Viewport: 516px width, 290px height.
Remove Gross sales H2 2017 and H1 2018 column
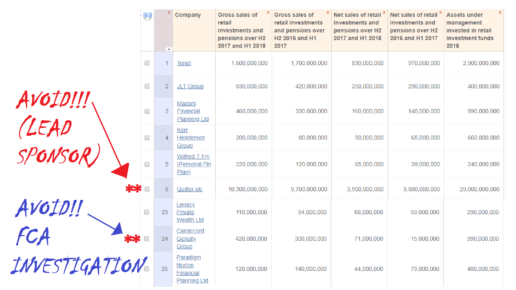coord(268,12)
